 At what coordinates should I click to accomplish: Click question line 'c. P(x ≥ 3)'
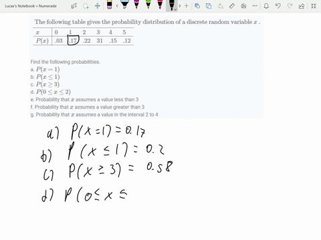tap(45, 85)
